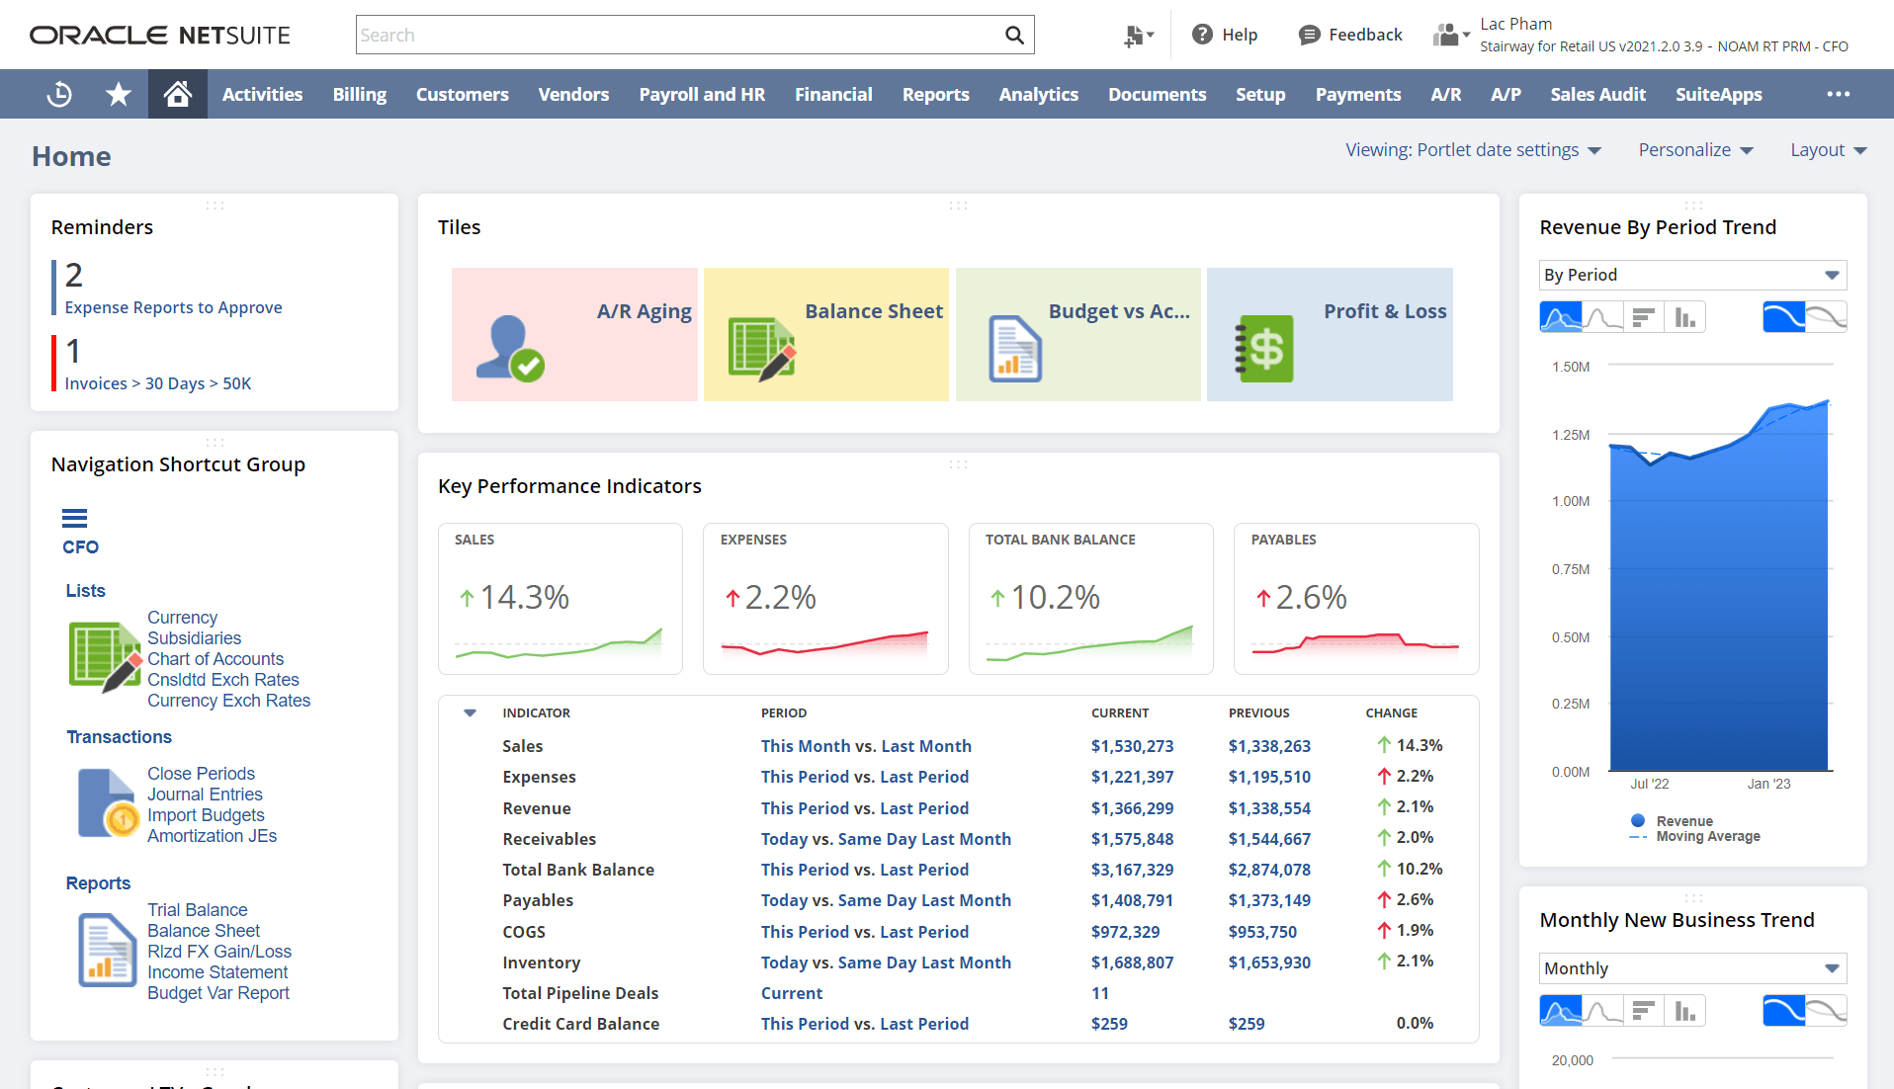Image resolution: width=1894 pixels, height=1089 pixels.
Task: Select column chart type in Revenue Trend
Action: (x=1685, y=317)
